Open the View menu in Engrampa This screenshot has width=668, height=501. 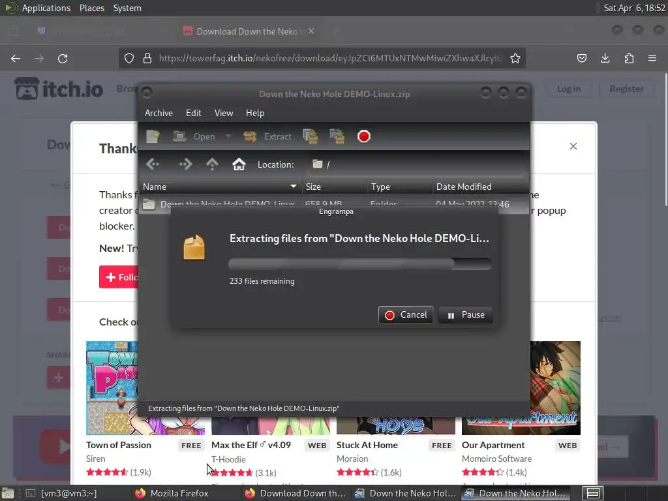224,113
